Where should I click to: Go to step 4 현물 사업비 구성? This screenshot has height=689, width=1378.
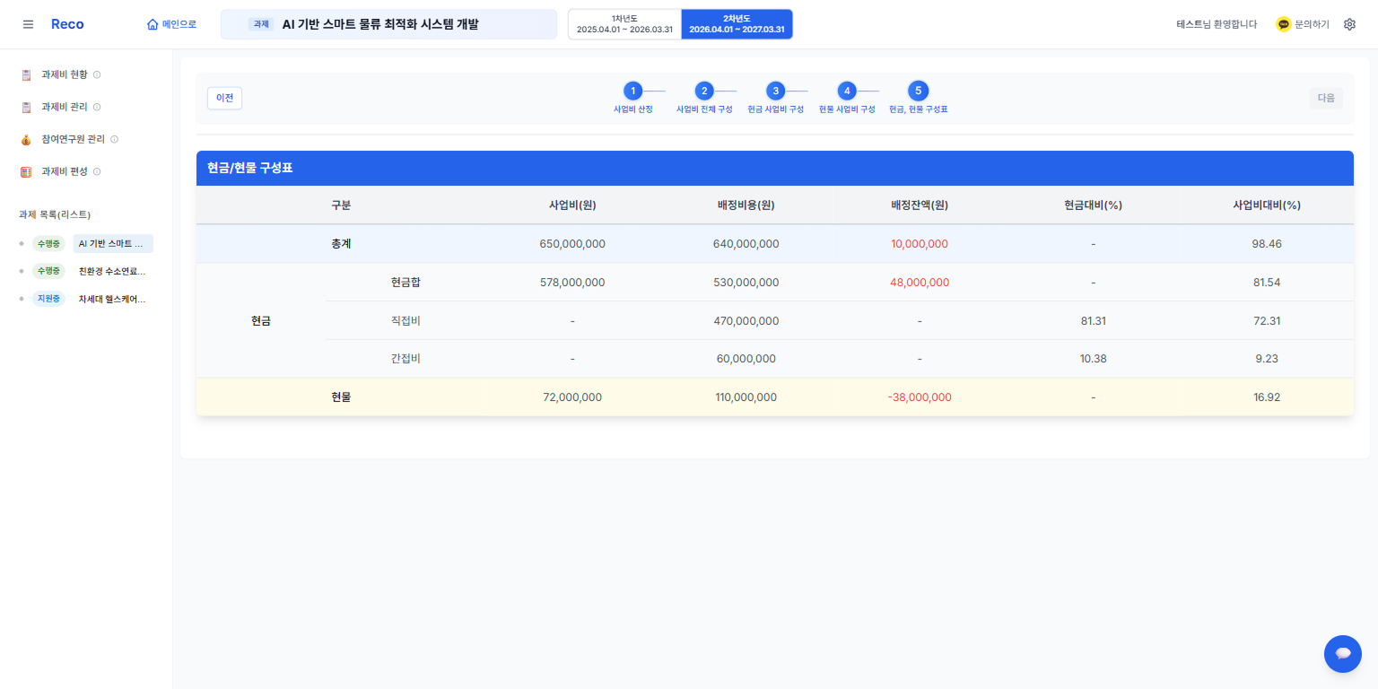[847, 91]
